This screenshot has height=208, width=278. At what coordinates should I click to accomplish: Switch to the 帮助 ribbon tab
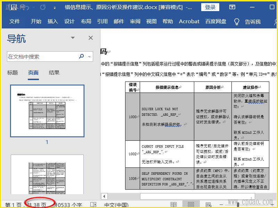(167, 21)
